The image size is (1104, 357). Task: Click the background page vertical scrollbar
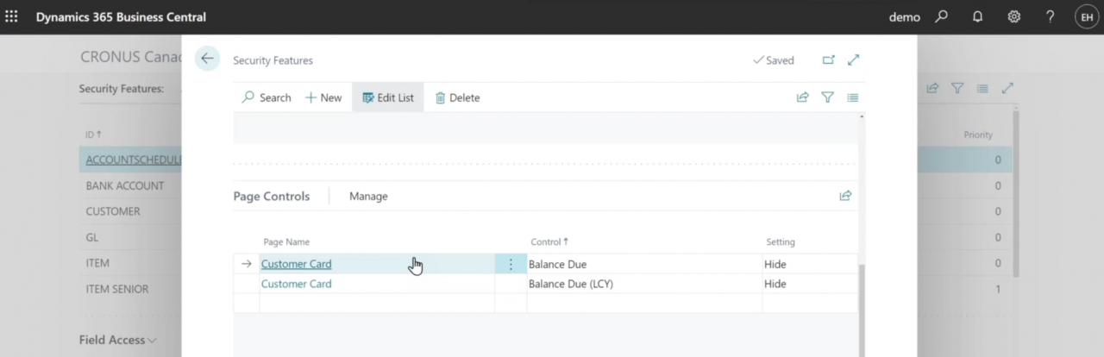coord(1015,194)
